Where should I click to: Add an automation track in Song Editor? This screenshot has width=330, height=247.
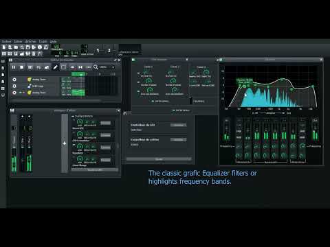pos(47,67)
